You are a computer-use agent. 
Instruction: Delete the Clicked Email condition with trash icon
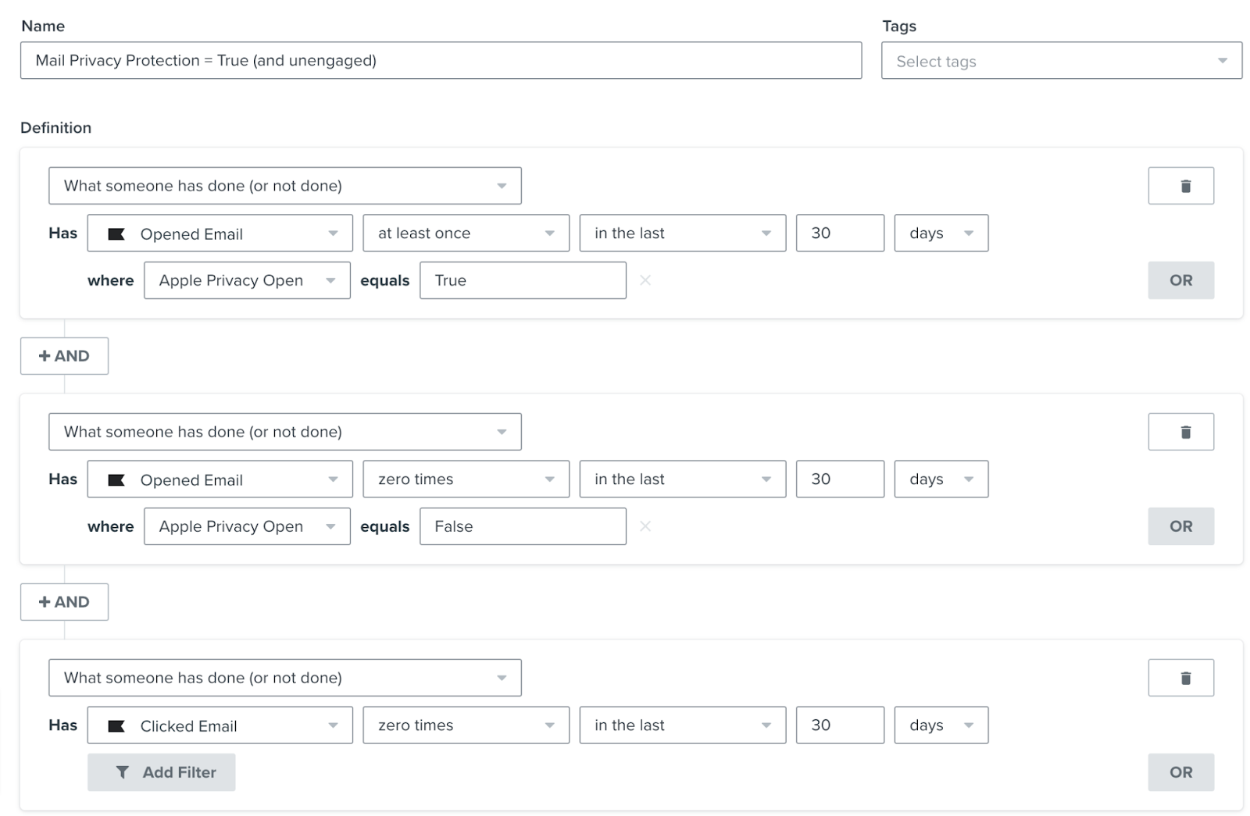point(1180,678)
